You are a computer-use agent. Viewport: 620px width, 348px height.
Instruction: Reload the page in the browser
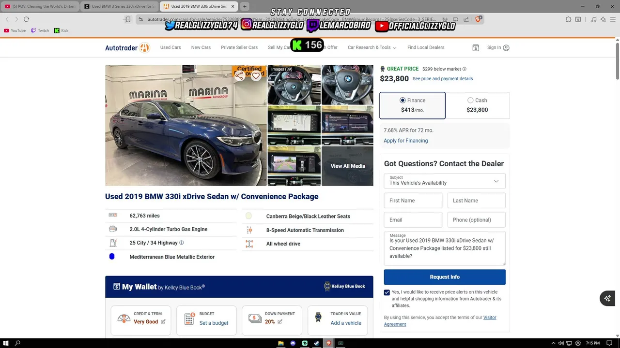pos(26,19)
